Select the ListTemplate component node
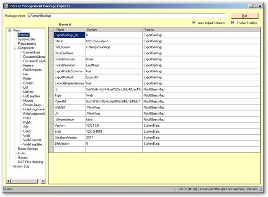Viewport: 268px width, 197px height. (31, 96)
